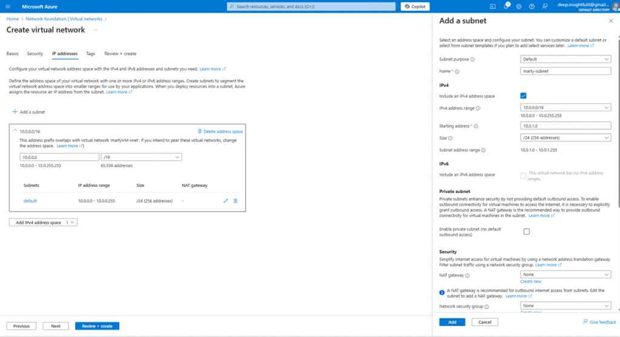Screen dimensions: 620x337
Task: Open the Azure portal hamburger menu
Action: click(x=8, y=6)
